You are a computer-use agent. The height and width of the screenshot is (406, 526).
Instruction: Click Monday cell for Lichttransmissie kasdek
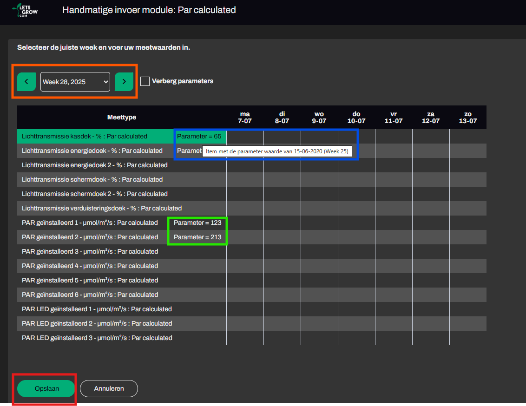click(x=245, y=137)
